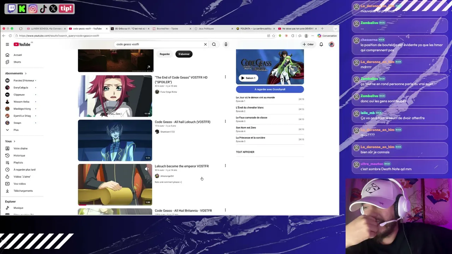Bookmark this page with the star icon
This screenshot has width=452, height=254.
click(273, 36)
